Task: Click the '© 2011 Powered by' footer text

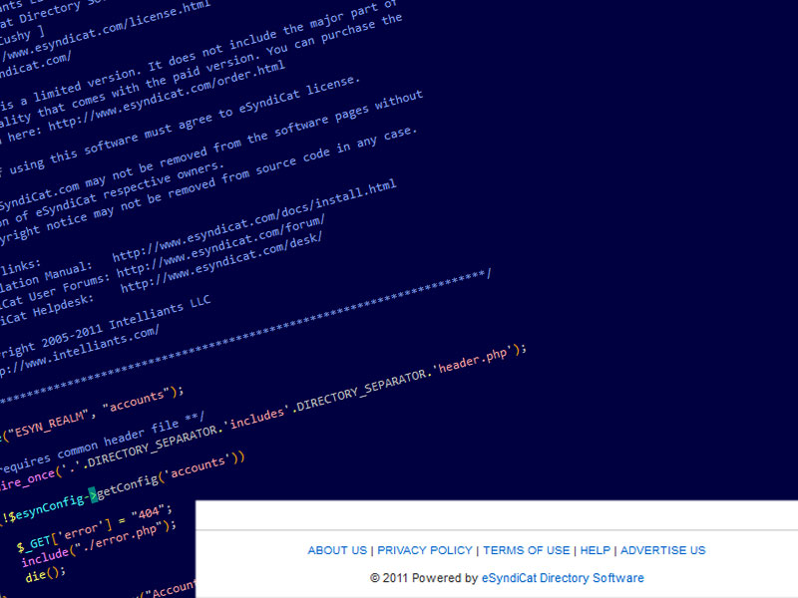Action: (x=424, y=578)
